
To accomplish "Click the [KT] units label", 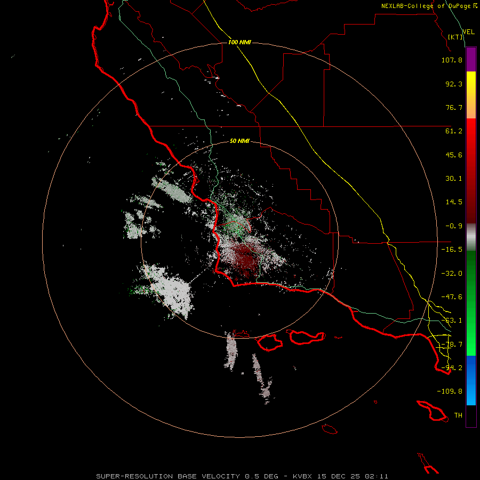I will pyautogui.click(x=455, y=37).
